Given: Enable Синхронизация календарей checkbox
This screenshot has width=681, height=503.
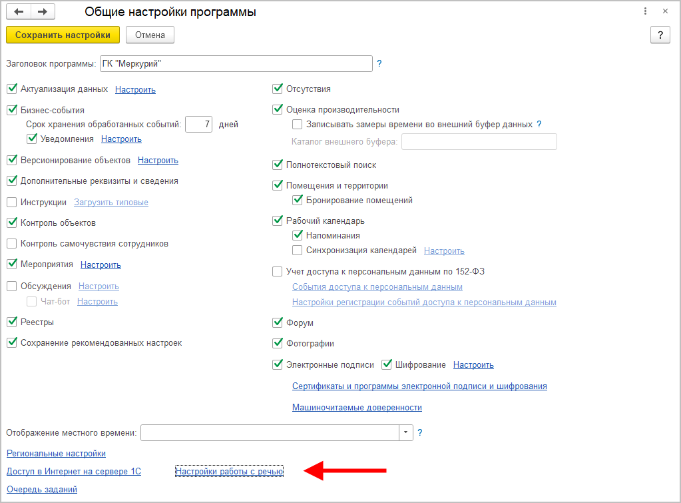Looking at the screenshot, I should 298,251.
